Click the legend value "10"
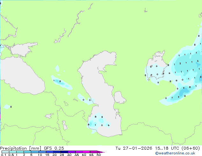 pos(40,155)
